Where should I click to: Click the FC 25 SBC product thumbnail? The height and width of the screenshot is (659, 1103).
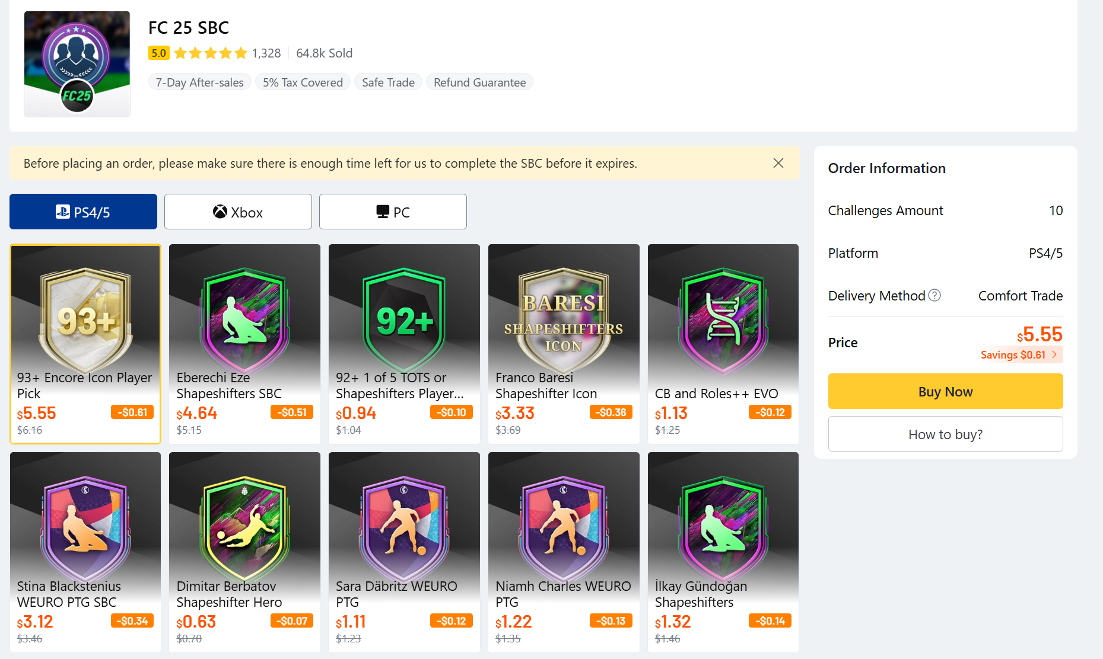[77, 64]
